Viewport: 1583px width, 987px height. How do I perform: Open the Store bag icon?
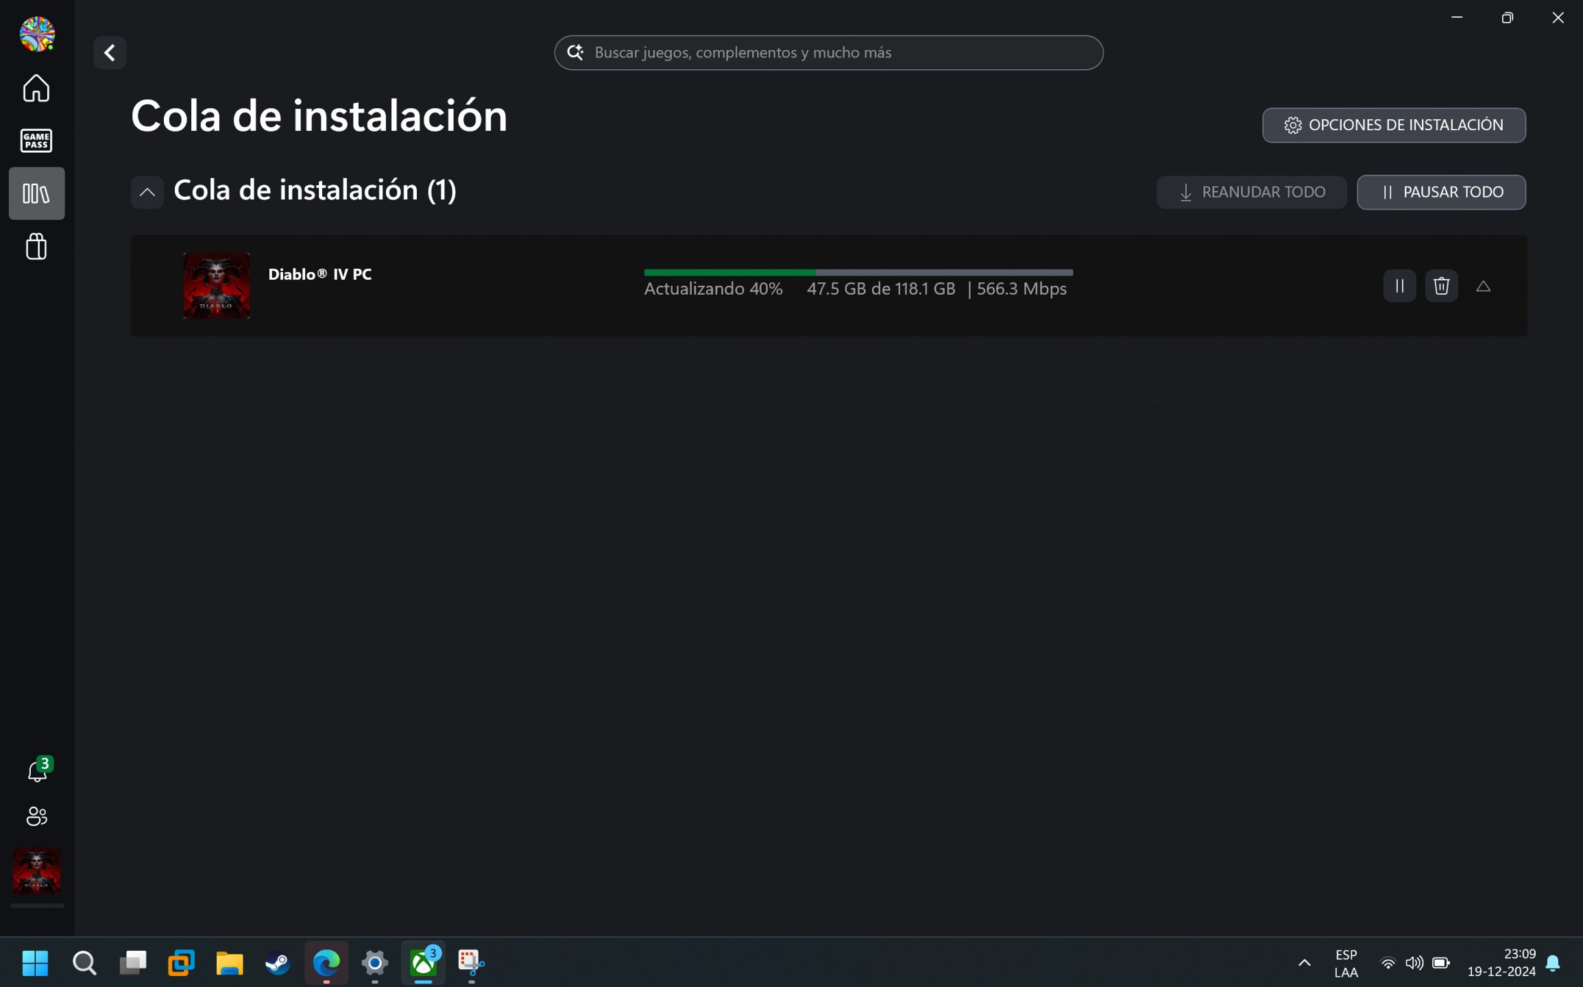pyautogui.click(x=36, y=246)
